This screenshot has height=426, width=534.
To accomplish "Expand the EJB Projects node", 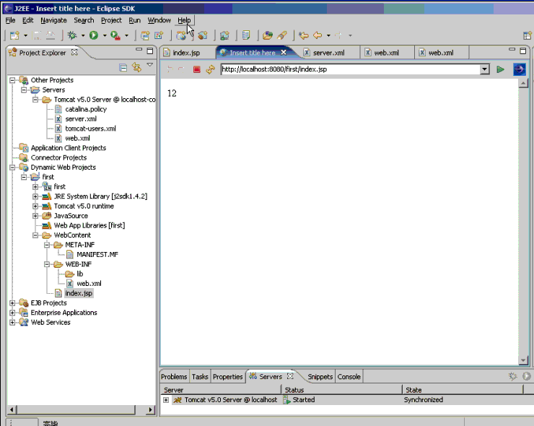I will (12, 303).
